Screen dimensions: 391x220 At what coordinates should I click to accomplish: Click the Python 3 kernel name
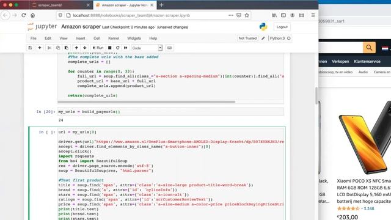point(277,38)
